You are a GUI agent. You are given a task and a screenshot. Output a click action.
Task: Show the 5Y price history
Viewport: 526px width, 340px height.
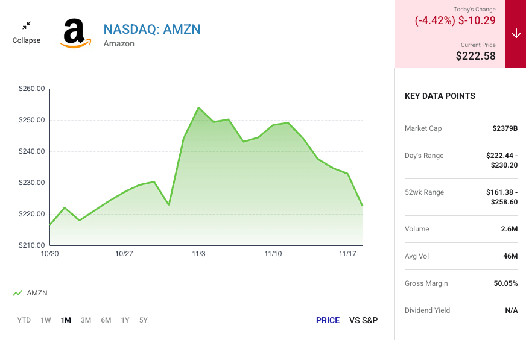[x=144, y=320]
